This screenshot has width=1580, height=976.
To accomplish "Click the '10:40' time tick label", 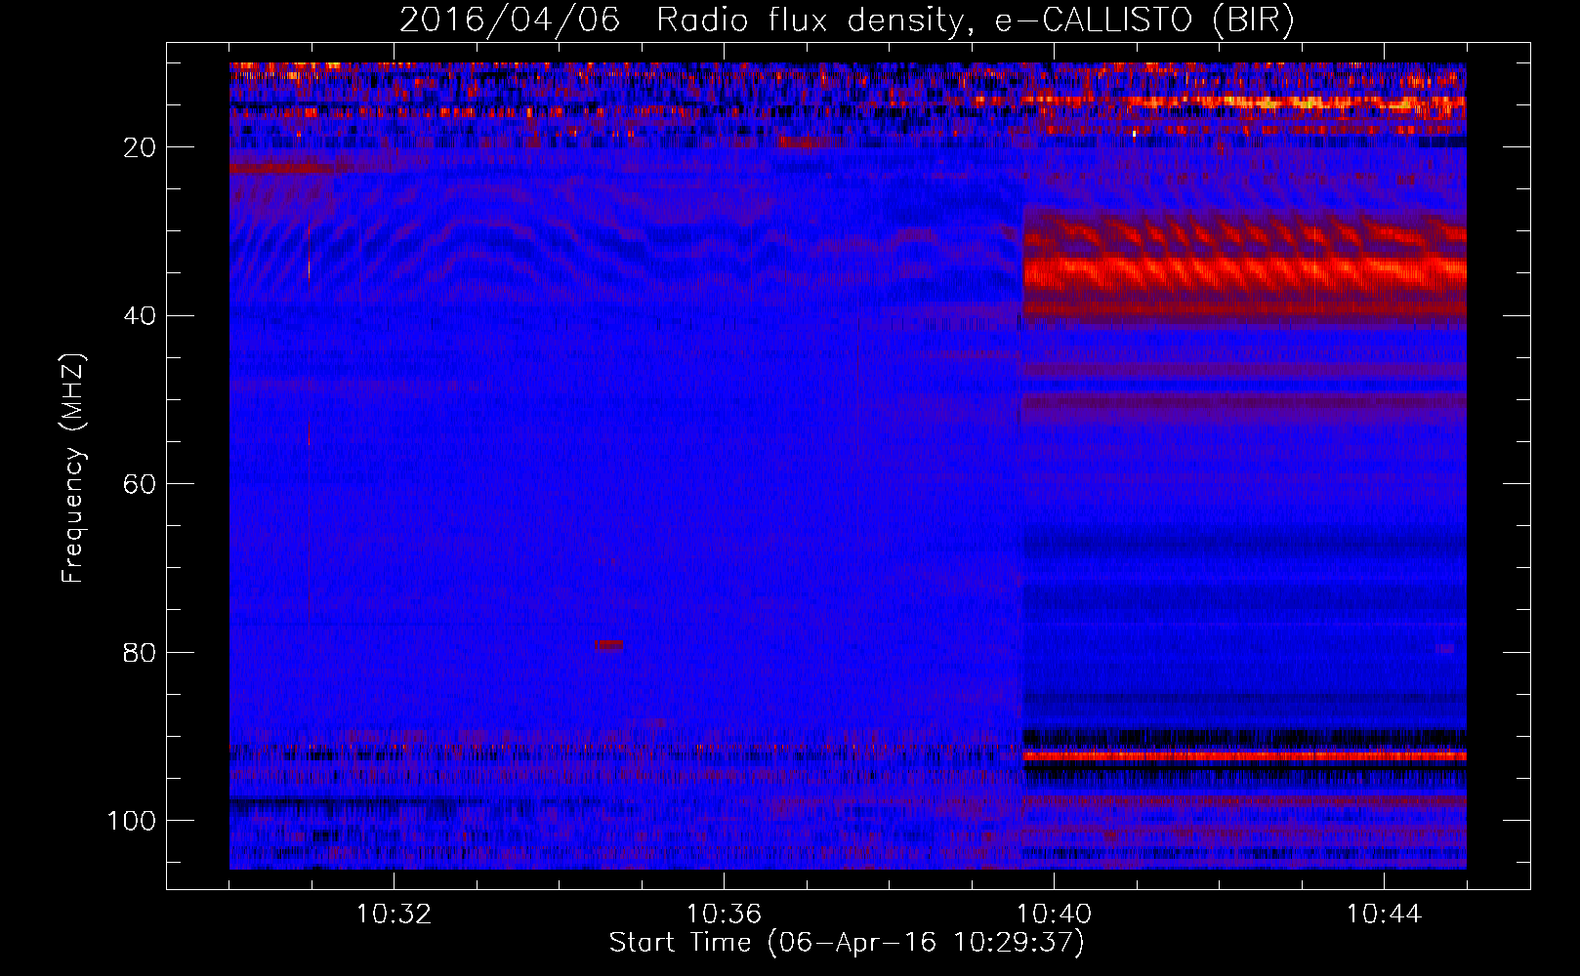I will [1054, 915].
